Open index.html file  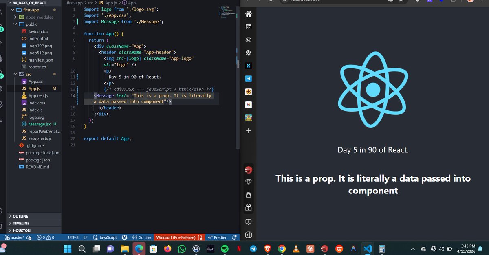(x=38, y=38)
